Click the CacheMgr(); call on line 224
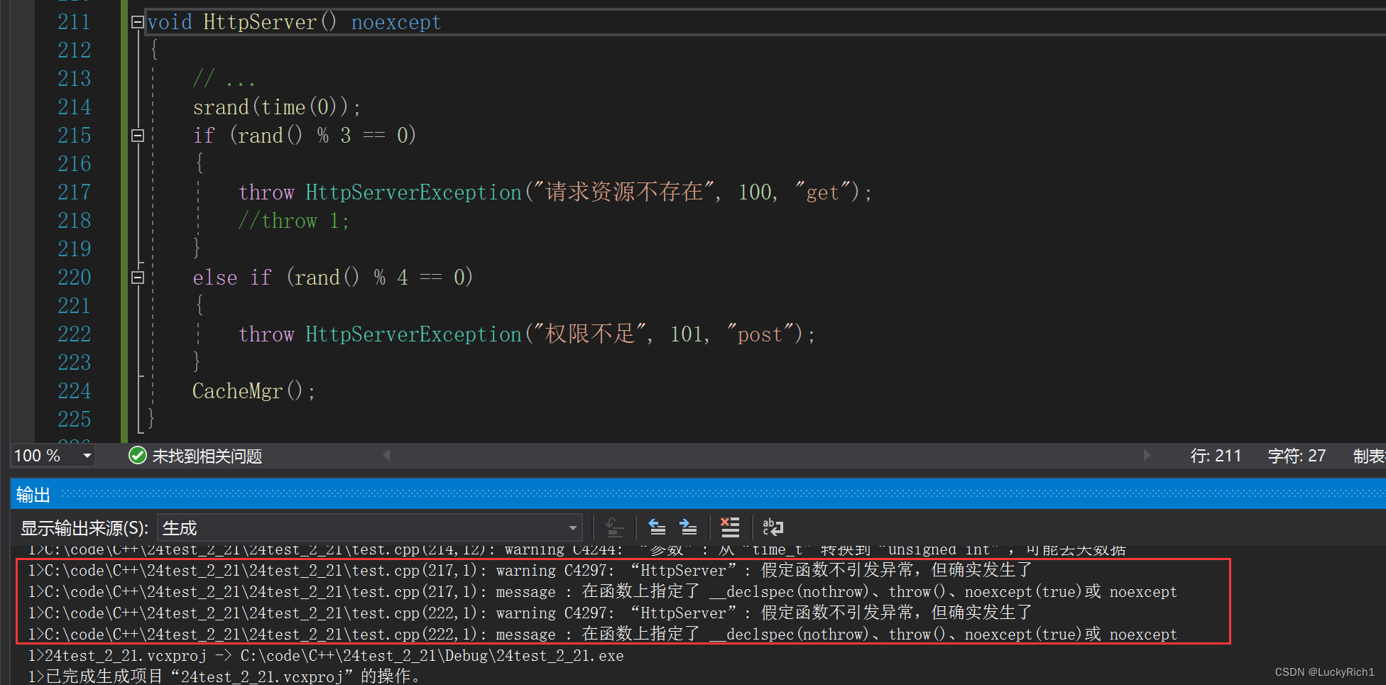Viewport: 1386px width, 685px height. (x=254, y=391)
